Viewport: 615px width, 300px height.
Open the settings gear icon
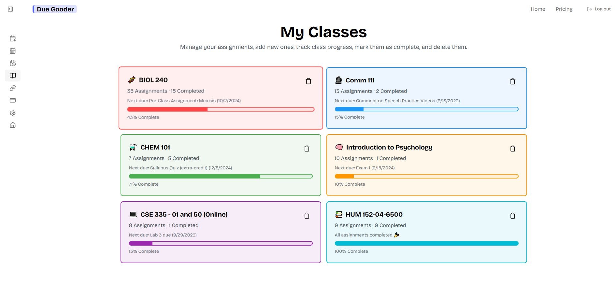13,113
